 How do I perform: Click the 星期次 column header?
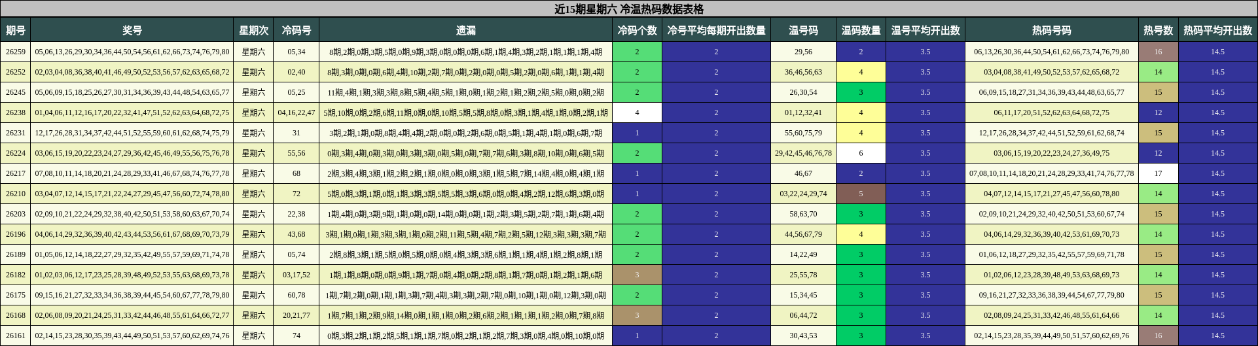pyautogui.click(x=253, y=30)
